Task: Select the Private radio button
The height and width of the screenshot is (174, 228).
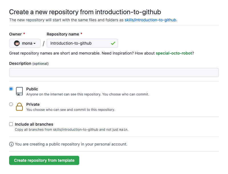Action: [x=11, y=104]
